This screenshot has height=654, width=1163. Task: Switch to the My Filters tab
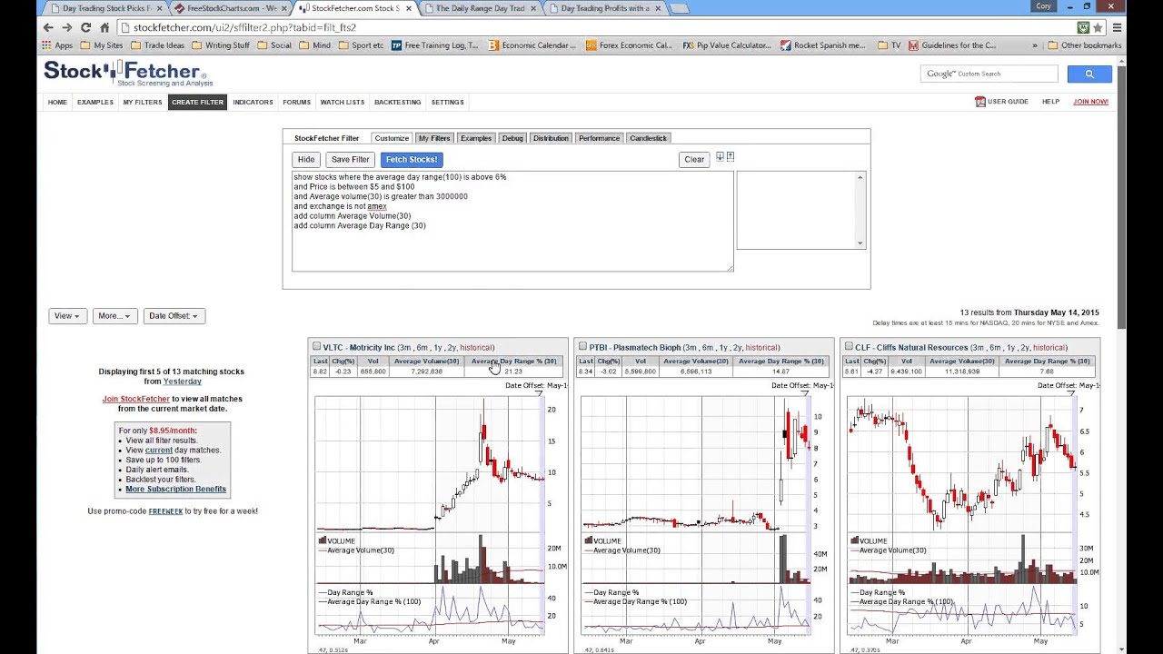[x=434, y=138]
